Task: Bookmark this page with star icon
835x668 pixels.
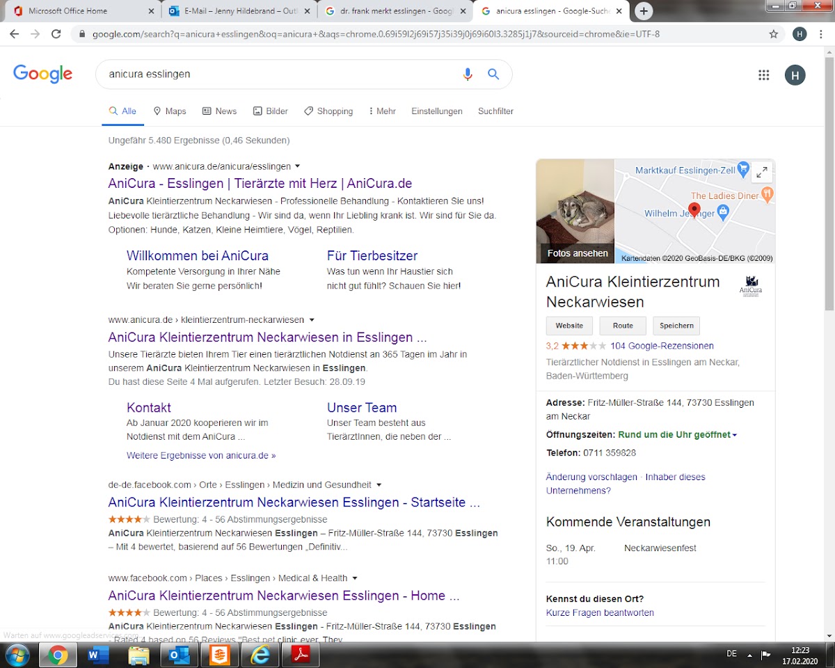Action: (774, 34)
